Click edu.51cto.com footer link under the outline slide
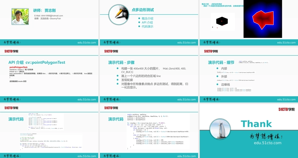298x158 pixels. click(187, 43)
